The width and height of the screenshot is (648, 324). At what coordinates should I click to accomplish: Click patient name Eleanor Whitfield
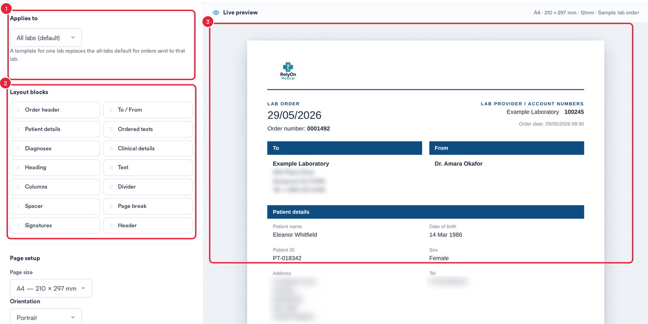pyautogui.click(x=295, y=235)
